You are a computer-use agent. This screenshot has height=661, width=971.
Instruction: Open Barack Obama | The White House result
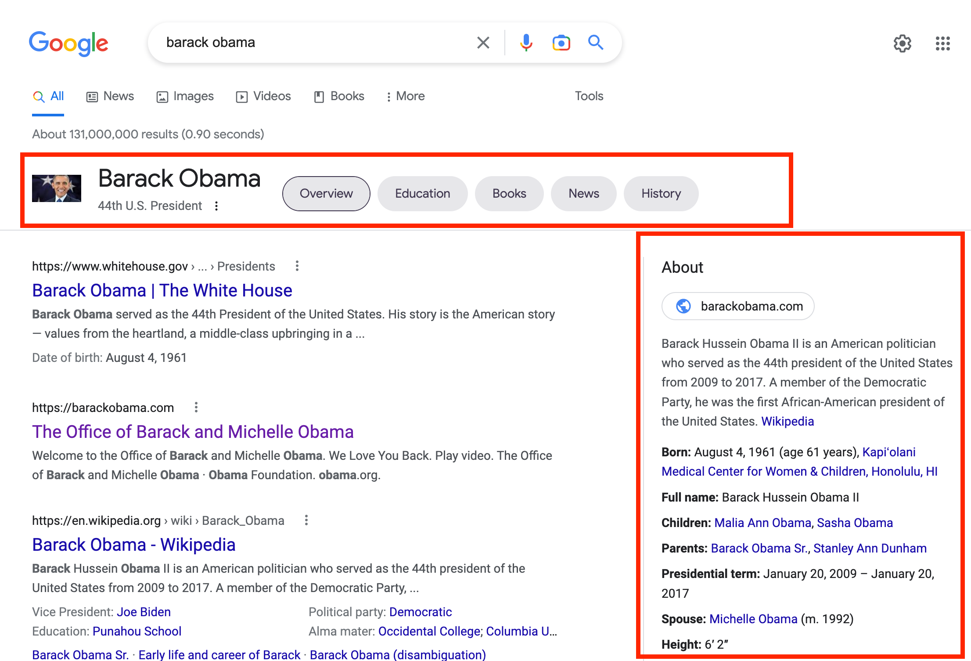click(162, 290)
